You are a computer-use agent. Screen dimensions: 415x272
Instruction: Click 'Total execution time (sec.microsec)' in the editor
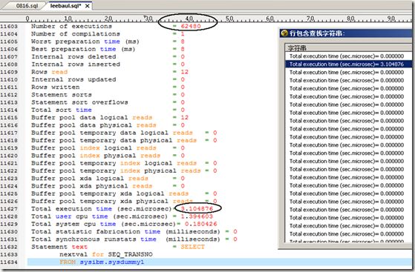102,209
